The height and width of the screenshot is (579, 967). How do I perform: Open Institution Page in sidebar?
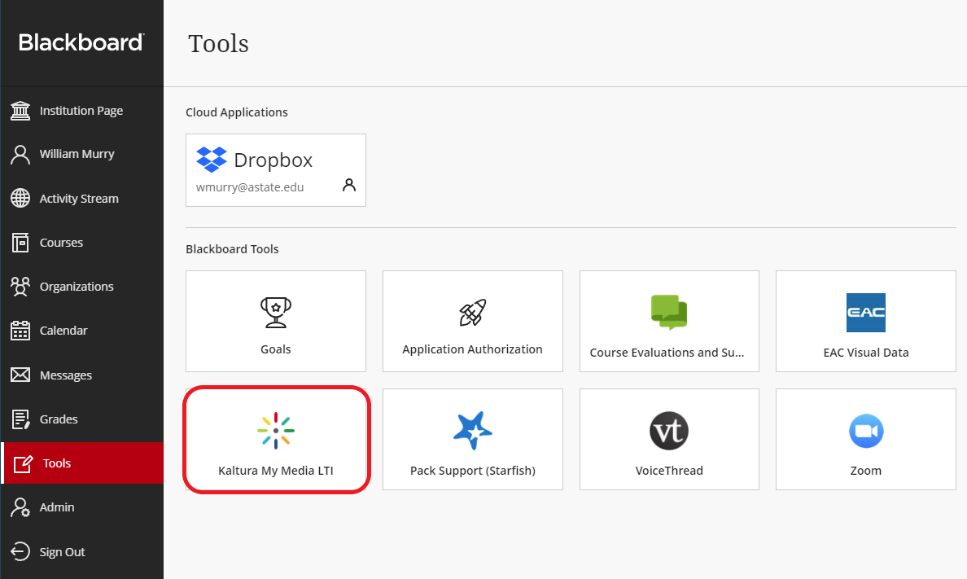point(81,111)
